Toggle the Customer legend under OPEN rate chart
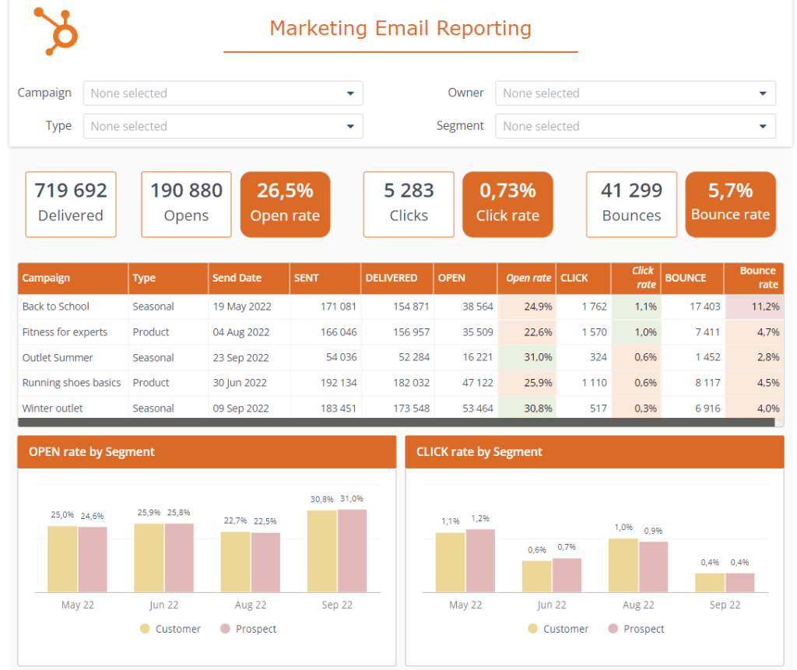 pos(177,629)
